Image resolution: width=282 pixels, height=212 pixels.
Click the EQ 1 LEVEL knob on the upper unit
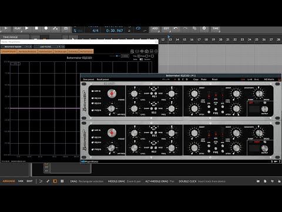pyautogui.click(x=134, y=94)
